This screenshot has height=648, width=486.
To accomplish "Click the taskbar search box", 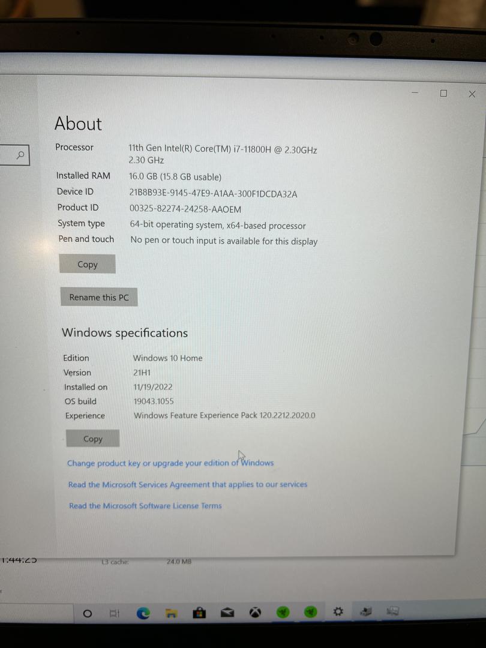I will (x=37, y=613).
